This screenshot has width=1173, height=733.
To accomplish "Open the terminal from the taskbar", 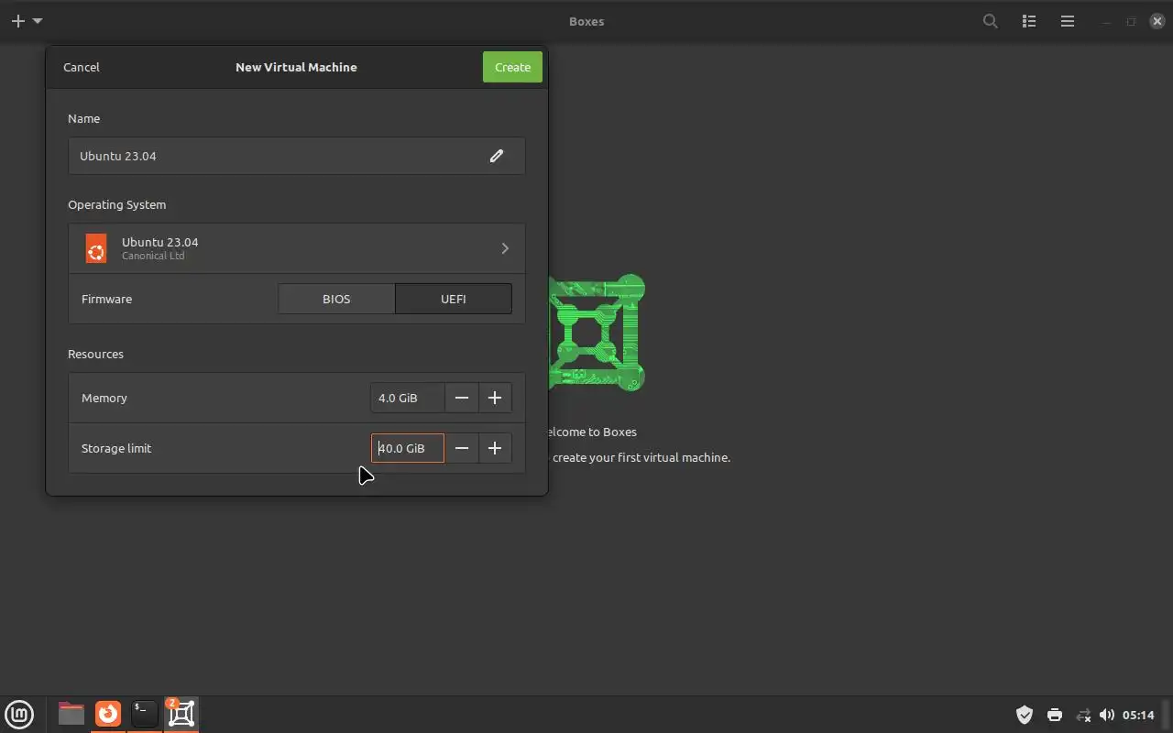I will (145, 713).
